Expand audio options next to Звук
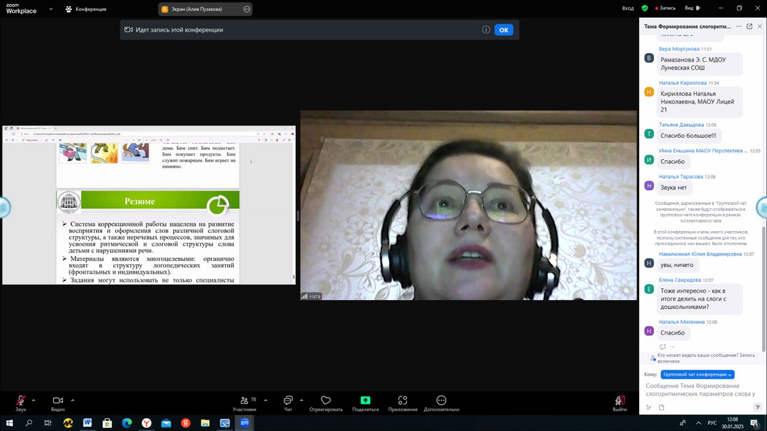The height and width of the screenshot is (431, 767). coord(33,401)
